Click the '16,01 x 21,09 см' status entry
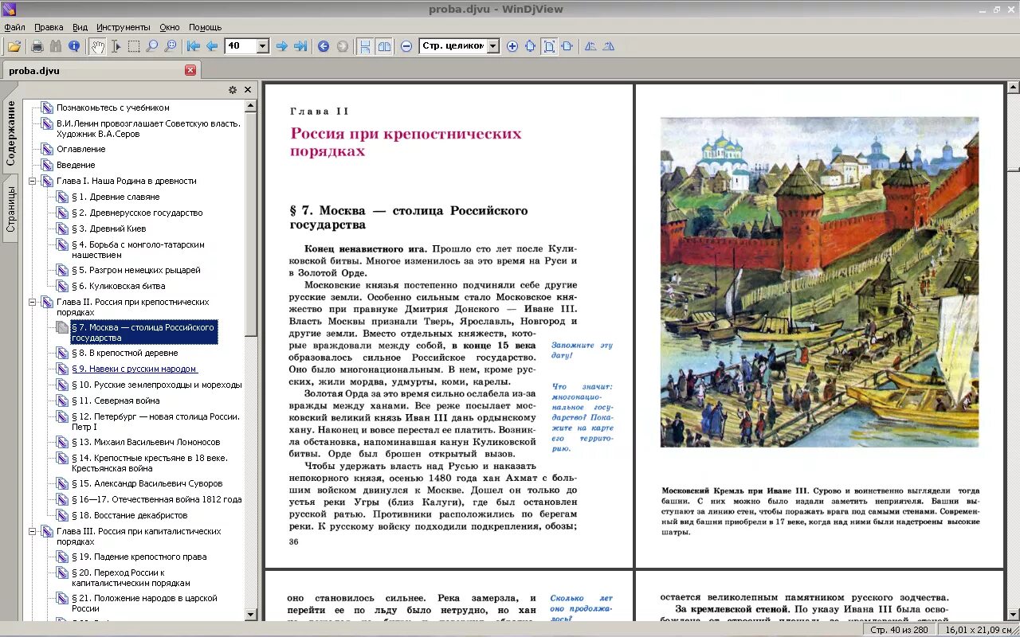 (x=979, y=630)
